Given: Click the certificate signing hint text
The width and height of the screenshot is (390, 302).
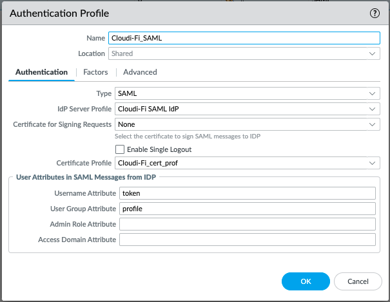Looking at the screenshot, I should click(x=187, y=137).
